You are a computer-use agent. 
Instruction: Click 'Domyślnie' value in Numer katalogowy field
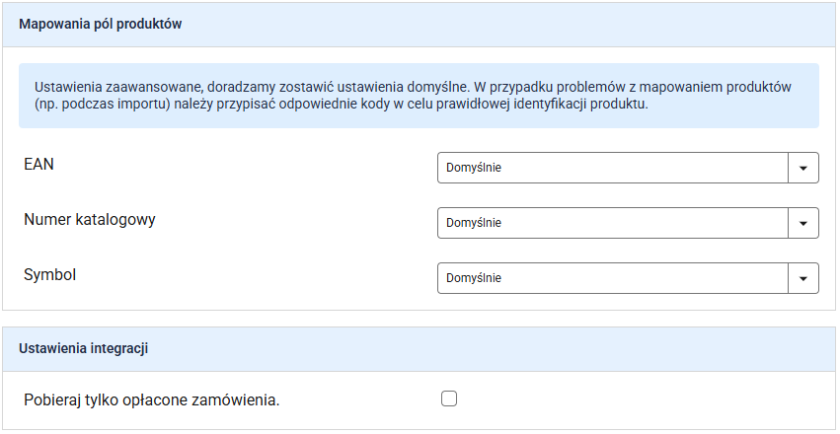pos(474,223)
